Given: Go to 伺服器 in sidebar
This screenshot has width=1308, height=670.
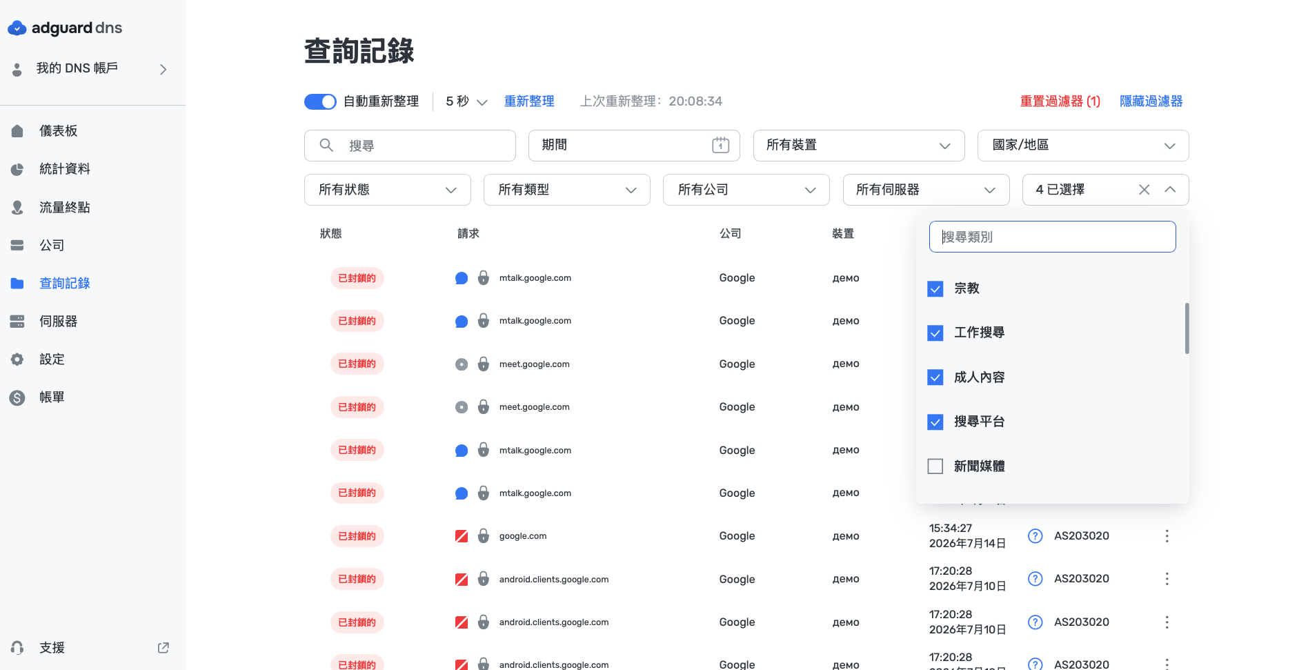Looking at the screenshot, I should 59,322.
